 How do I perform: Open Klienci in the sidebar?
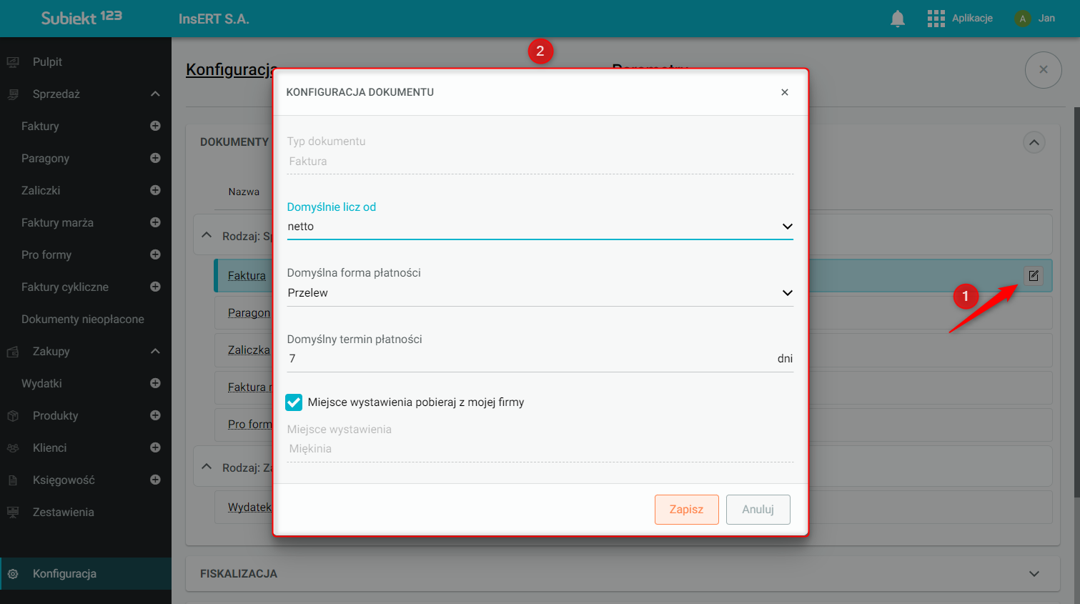[49, 448]
